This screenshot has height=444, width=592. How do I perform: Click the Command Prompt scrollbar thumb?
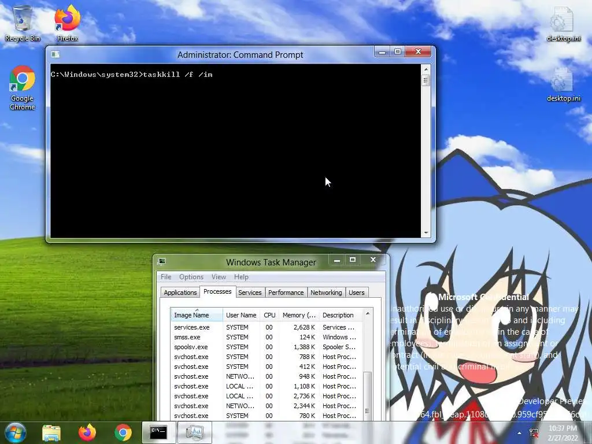click(426, 80)
